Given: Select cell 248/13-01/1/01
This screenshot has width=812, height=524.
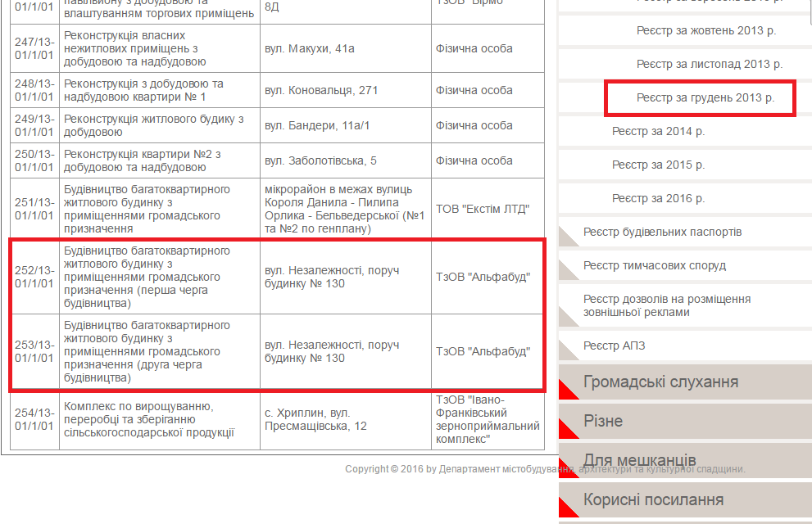Looking at the screenshot, I should [x=34, y=91].
